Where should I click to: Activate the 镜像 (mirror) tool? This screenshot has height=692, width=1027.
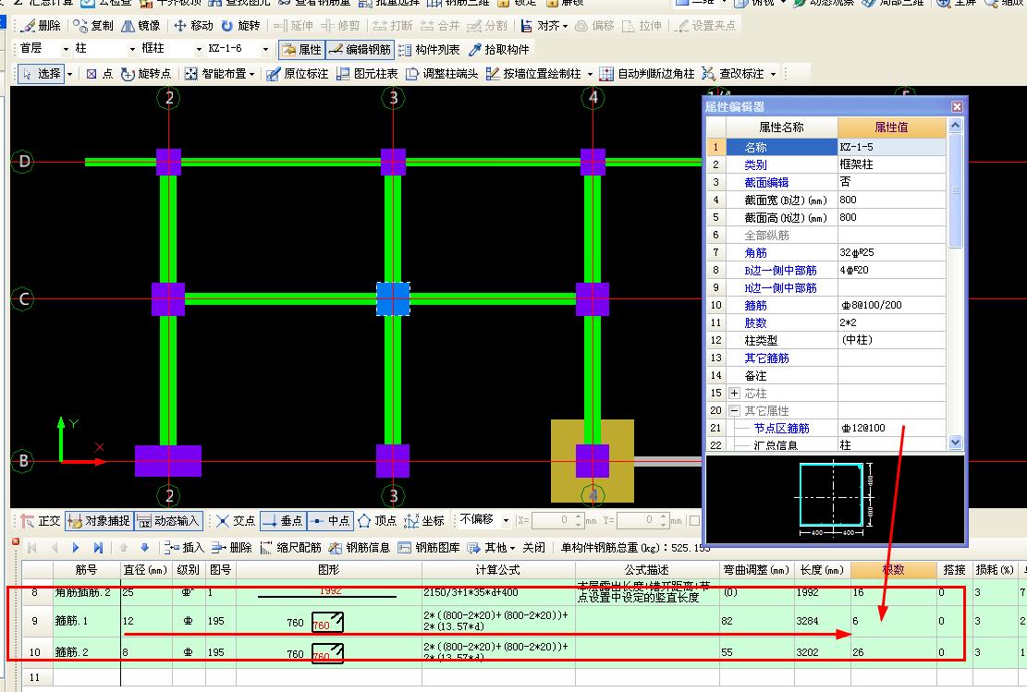coord(141,26)
